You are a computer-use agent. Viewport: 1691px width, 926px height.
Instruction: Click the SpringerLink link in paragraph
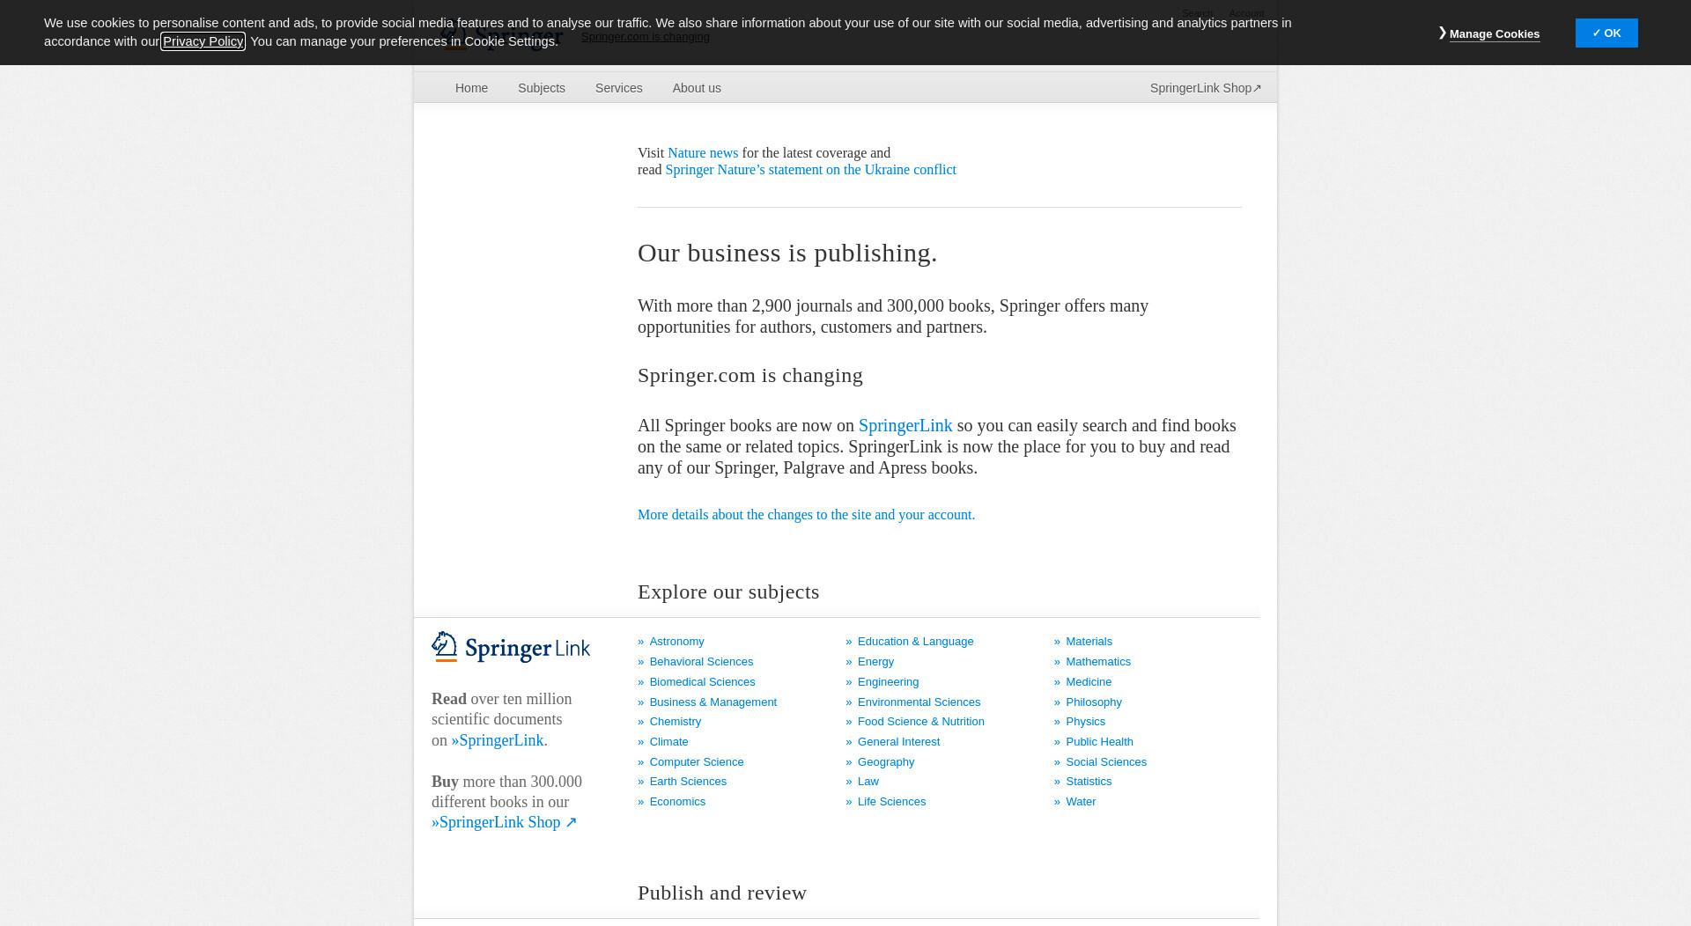[x=905, y=426]
